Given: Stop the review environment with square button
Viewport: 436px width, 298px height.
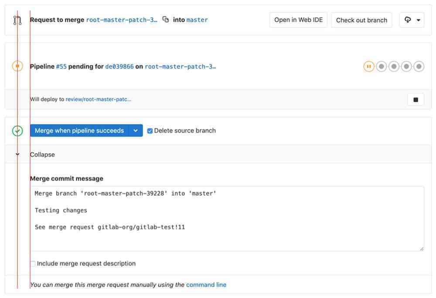Looking at the screenshot, I should [x=416, y=100].
